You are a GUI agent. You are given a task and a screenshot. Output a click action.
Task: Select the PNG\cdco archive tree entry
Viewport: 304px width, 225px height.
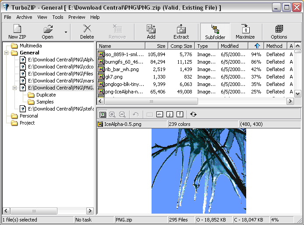coord(61,67)
